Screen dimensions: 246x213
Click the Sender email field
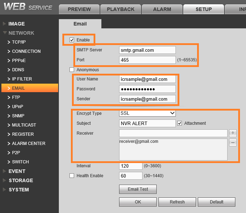pyautogui.click(x=147, y=99)
